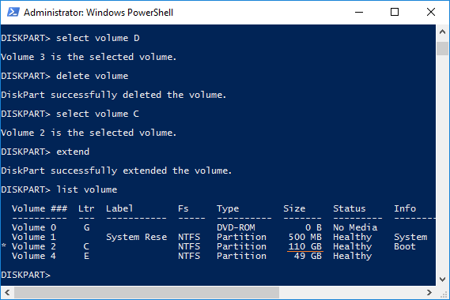Close the Administrator PowerShell window

[431, 12]
